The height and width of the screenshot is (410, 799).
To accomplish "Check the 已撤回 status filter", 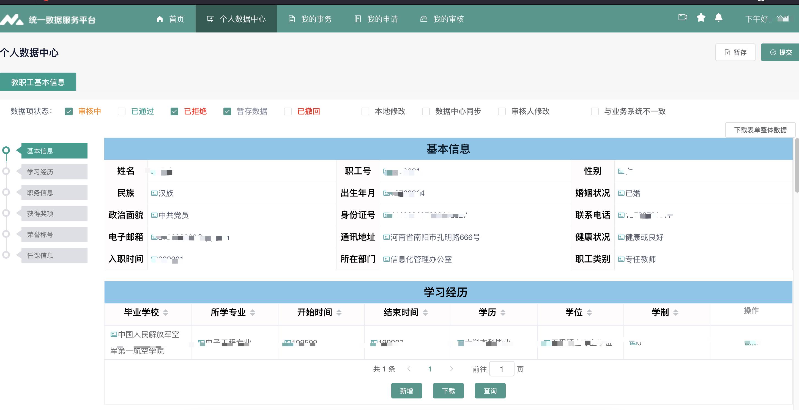I will 288,111.
